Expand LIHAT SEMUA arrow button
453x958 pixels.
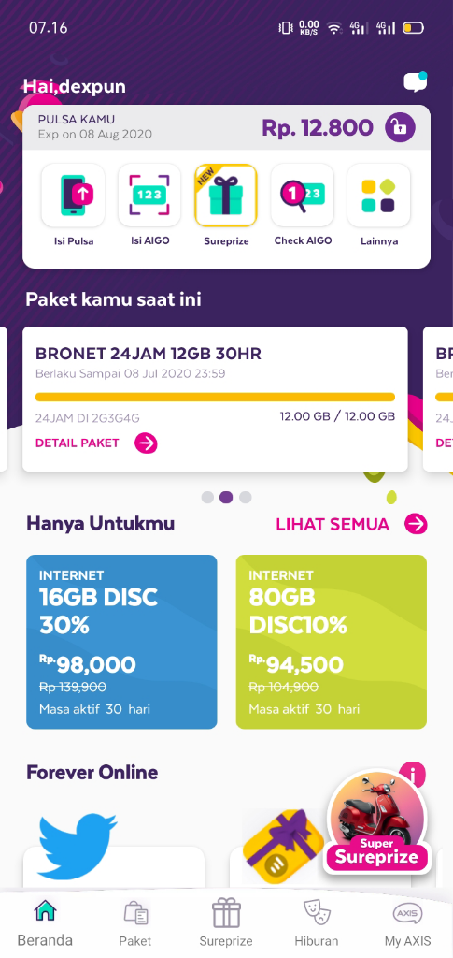[x=417, y=524]
